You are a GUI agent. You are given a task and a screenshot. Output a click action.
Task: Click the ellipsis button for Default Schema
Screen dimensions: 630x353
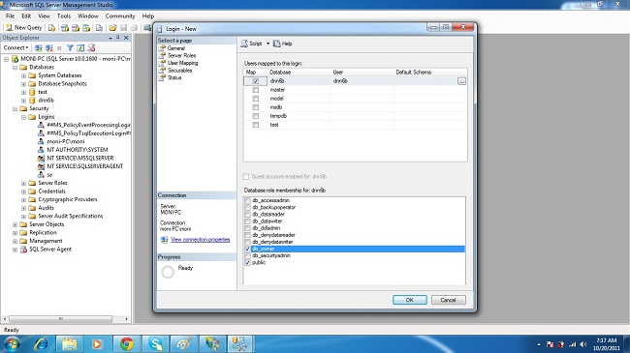pyautogui.click(x=461, y=81)
